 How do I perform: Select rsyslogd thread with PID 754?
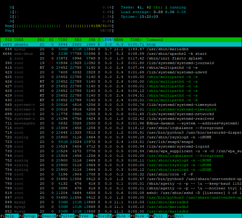tap(121, 170)
